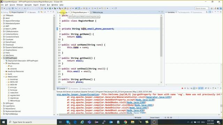Click the Save All toolbar icon

(10, 8)
